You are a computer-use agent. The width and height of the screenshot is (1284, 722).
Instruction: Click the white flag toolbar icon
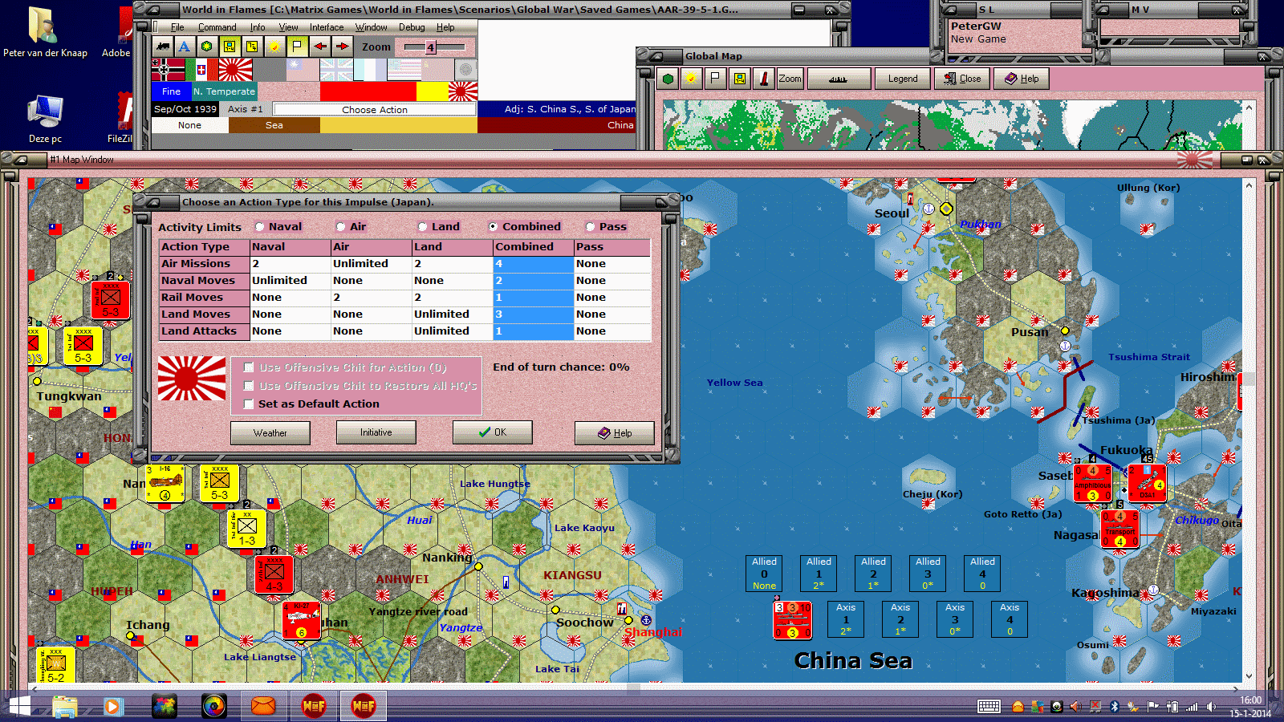[x=297, y=47]
